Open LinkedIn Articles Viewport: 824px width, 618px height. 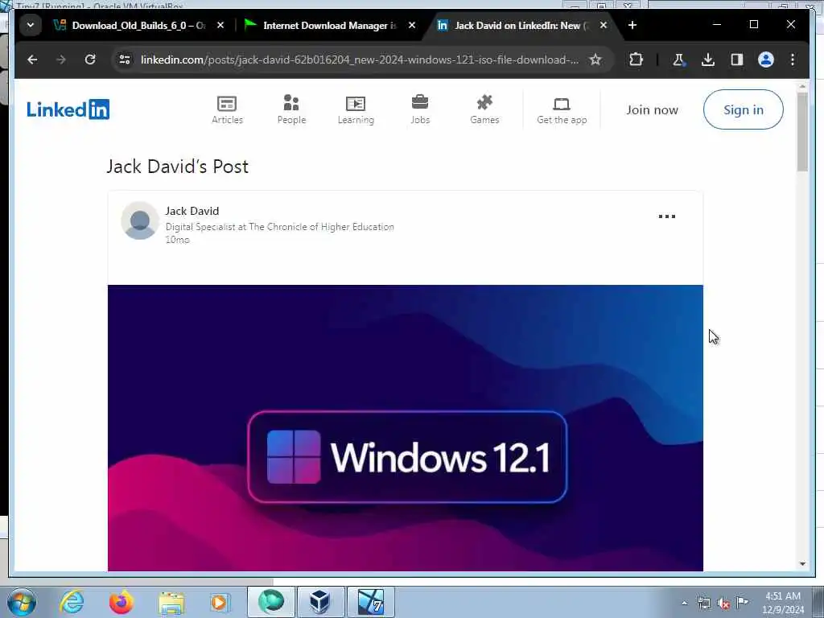click(227, 109)
